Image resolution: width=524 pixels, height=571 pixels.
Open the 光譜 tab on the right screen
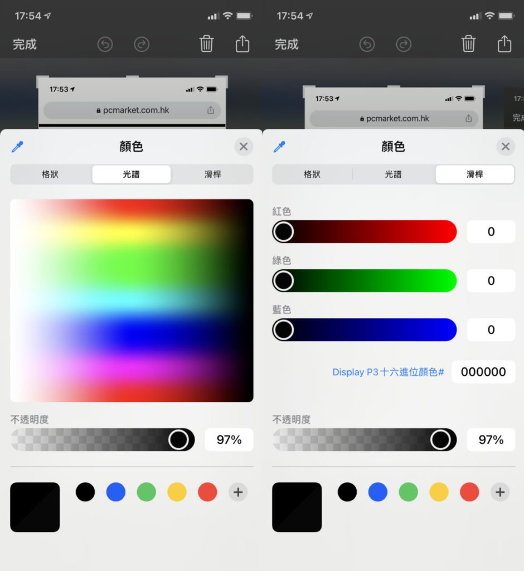click(393, 174)
